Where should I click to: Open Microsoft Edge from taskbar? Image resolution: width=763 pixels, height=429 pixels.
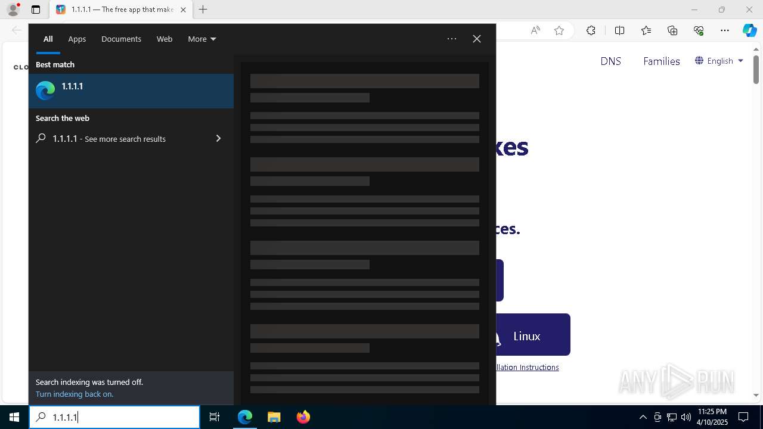(245, 417)
